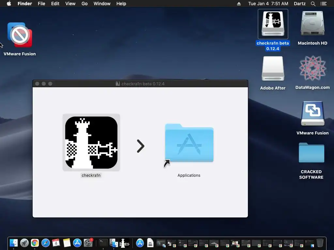Close the checkra1n beta window
The height and width of the screenshot is (250, 334).
pos(37,84)
